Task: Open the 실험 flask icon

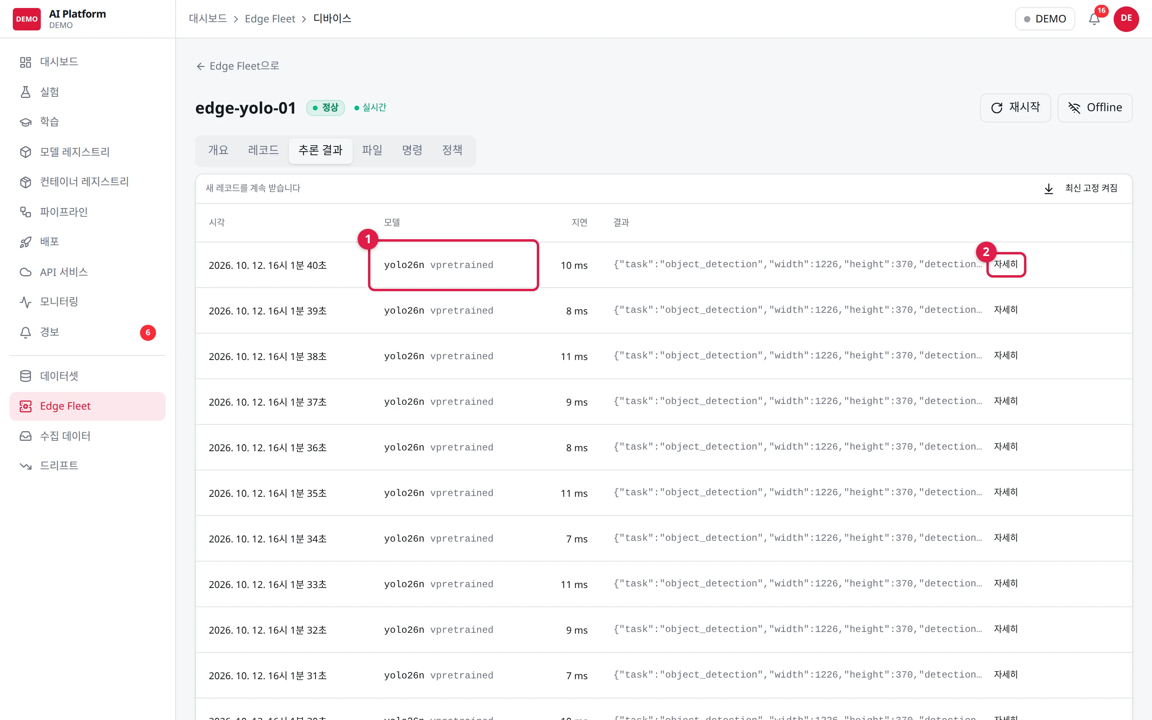Action: pos(26,92)
